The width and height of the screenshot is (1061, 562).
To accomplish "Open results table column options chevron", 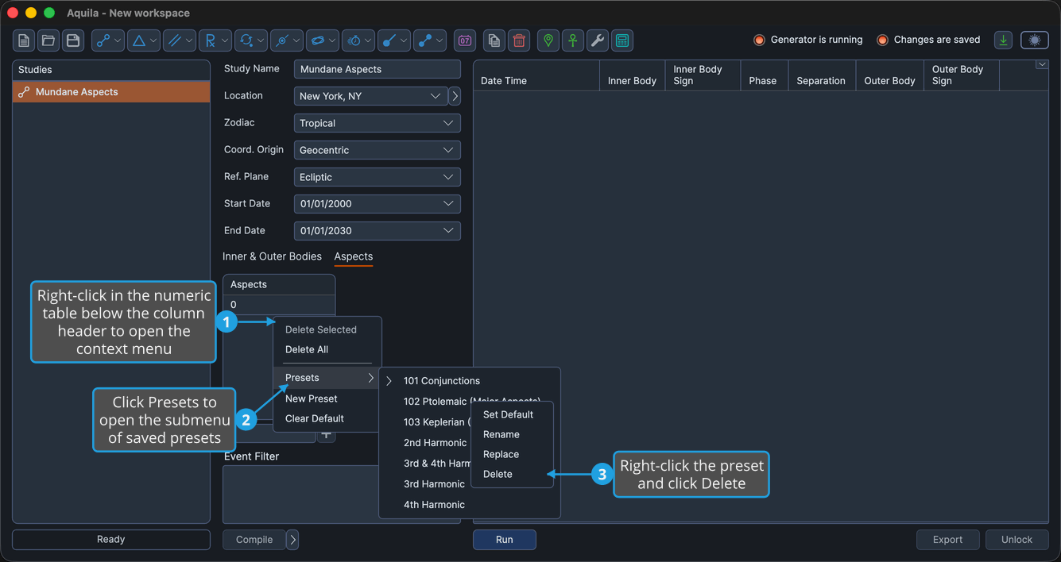I will (x=1042, y=65).
